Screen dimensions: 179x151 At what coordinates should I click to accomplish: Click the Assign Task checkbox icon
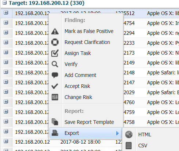pyautogui.click(x=55, y=53)
